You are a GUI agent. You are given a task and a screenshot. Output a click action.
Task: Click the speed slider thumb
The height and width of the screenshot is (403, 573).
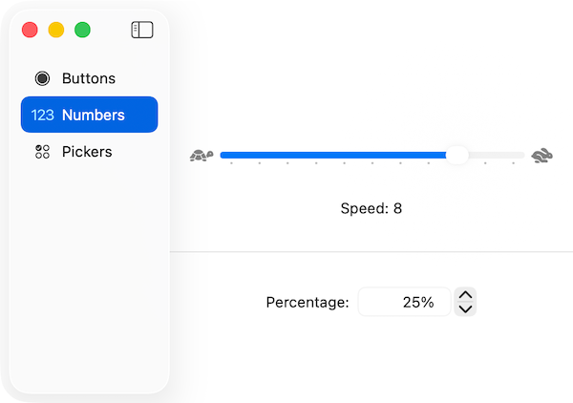click(457, 155)
